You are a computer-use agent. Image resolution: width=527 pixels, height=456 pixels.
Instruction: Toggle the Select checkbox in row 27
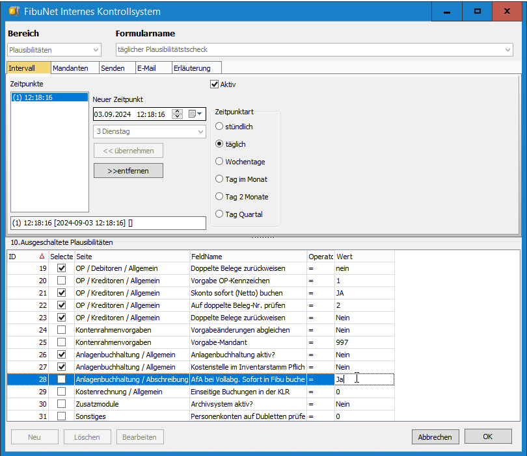click(x=62, y=367)
